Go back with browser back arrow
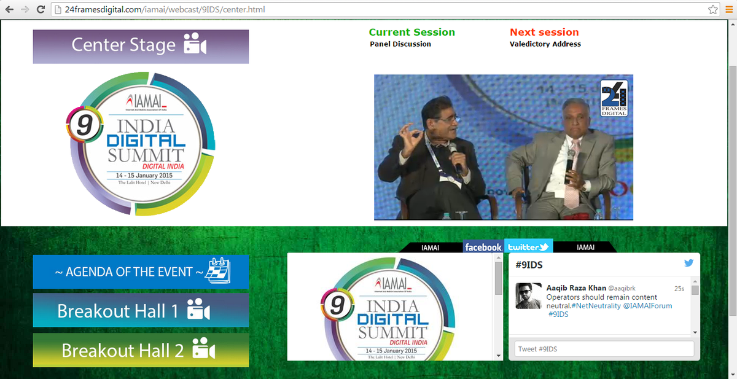The width and height of the screenshot is (737, 379). pyautogui.click(x=9, y=10)
